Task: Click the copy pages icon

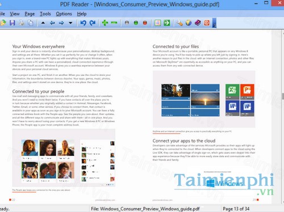Action: pyautogui.click(x=31, y=23)
